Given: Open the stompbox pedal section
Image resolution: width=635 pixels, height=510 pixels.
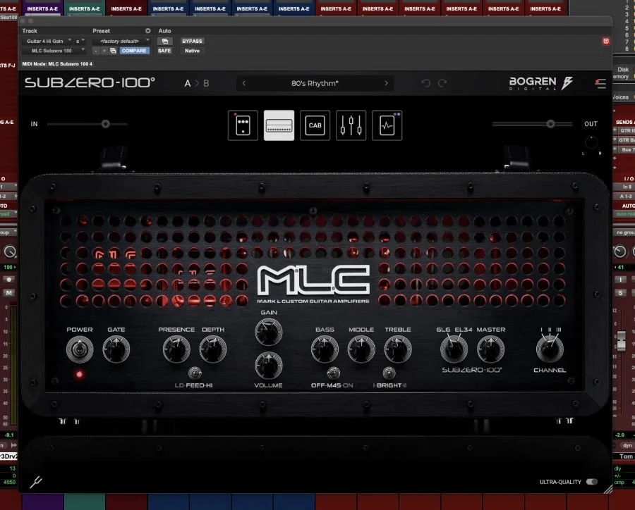Looking at the screenshot, I should coord(243,125).
